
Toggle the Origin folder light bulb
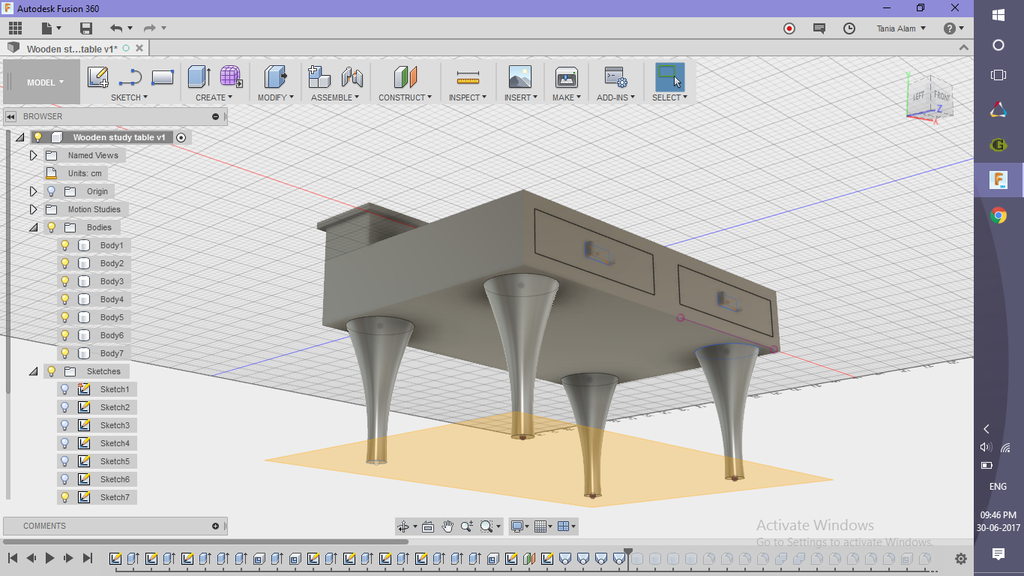[x=52, y=191]
